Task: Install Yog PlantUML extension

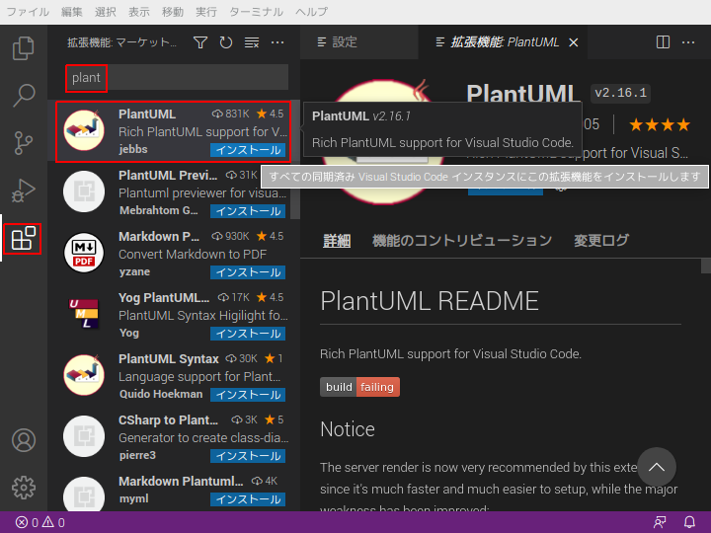Action: 248,334
